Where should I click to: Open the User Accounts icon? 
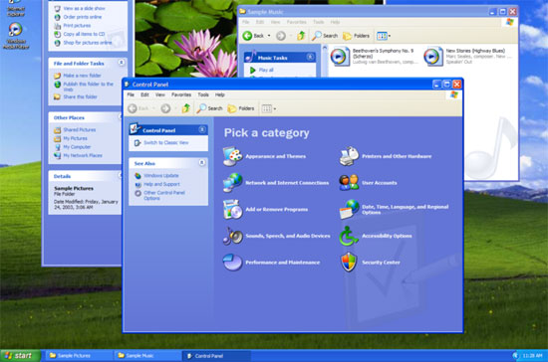(349, 182)
